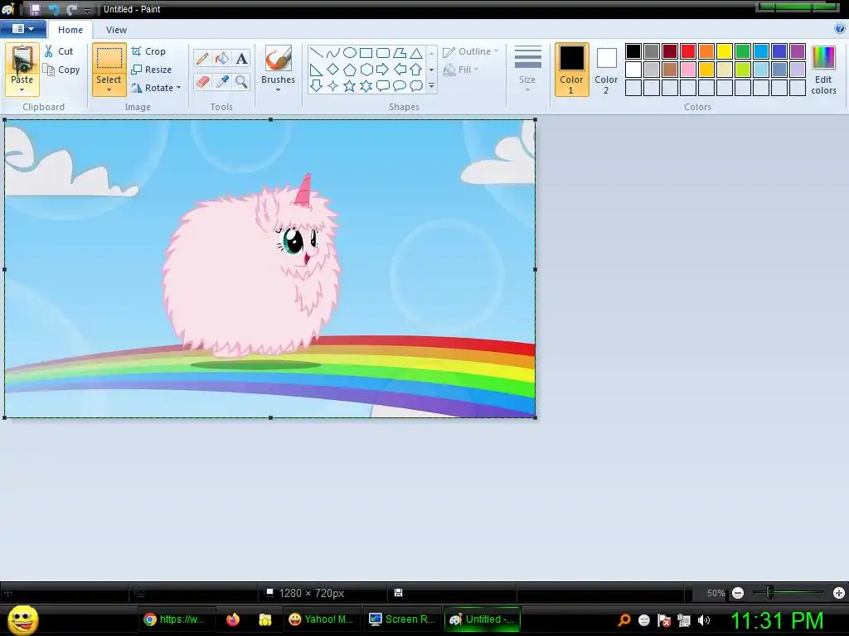This screenshot has height=636, width=849.
Task: Choose the Down arrow shape
Action: (316, 85)
